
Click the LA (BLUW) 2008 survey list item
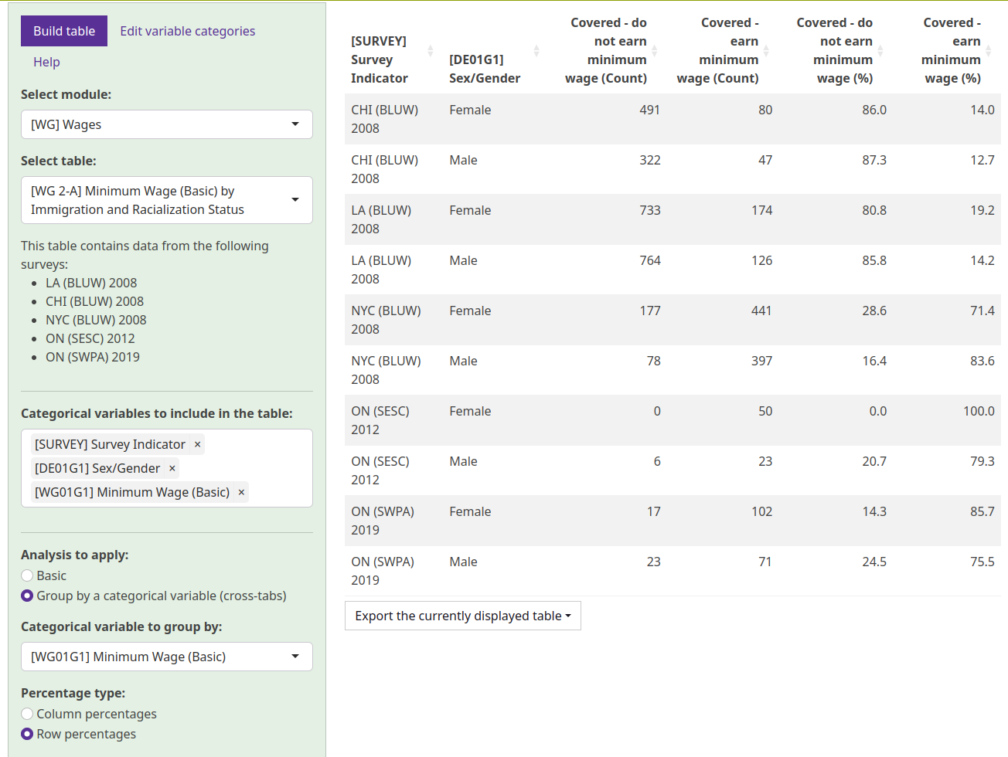(x=91, y=283)
